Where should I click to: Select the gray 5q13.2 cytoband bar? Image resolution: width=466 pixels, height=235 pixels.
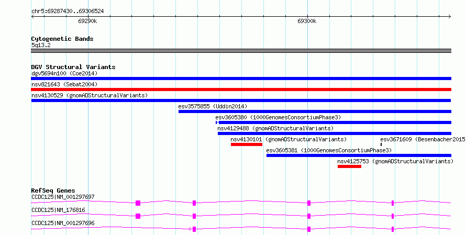(241, 51)
